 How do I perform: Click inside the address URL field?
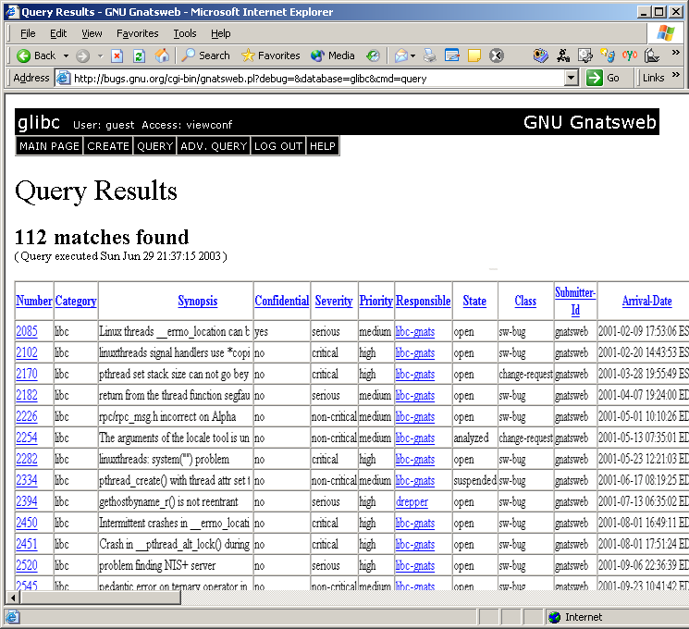(x=318, y=79)
